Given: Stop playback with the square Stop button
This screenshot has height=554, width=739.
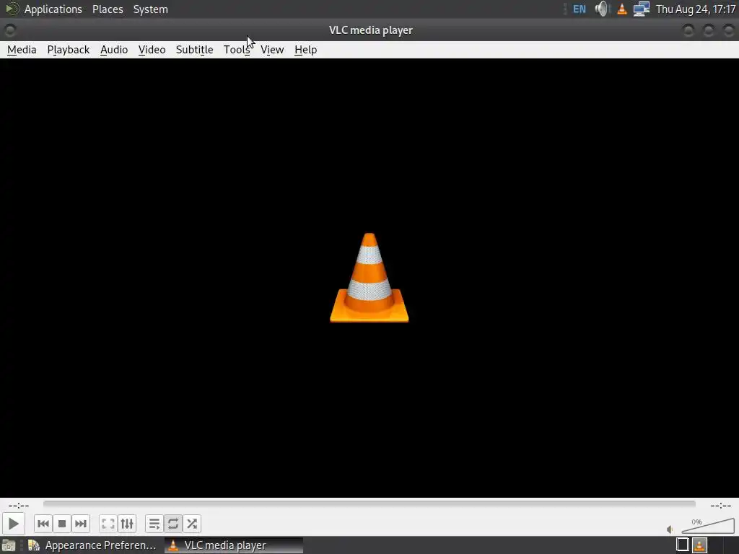Looking at the screenshot, I should [x=62, y=524].
